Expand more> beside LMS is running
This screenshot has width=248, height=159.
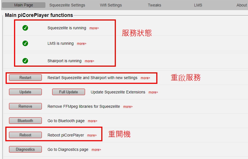click(x=82, y=44)
